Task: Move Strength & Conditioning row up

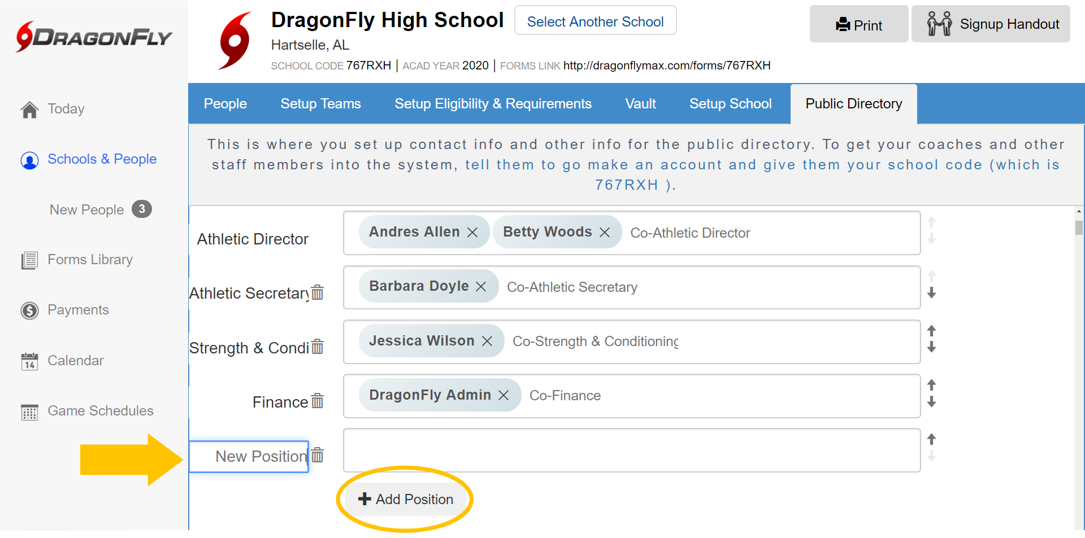Action: coord(932,330)
